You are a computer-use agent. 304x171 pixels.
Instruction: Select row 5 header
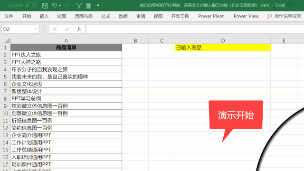pos(5,77)
